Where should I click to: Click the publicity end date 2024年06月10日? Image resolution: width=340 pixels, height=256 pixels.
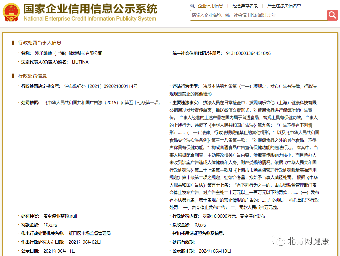point(215,251)
